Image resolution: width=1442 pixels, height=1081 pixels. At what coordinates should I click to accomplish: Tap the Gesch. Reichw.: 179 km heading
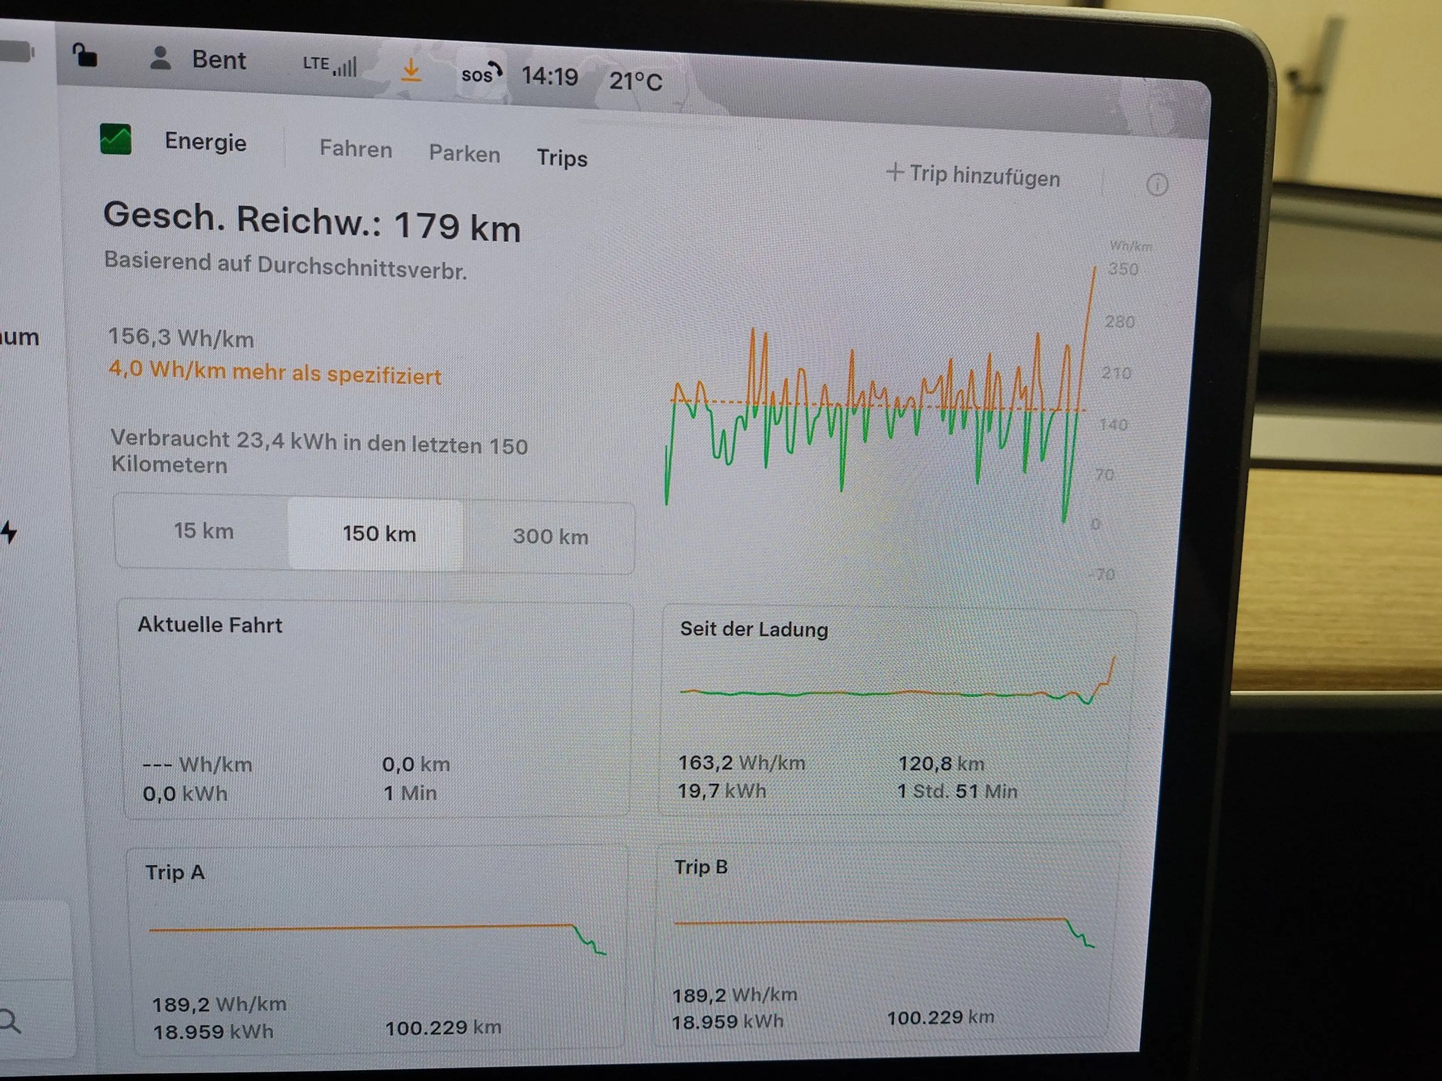[x=312, y=222]
